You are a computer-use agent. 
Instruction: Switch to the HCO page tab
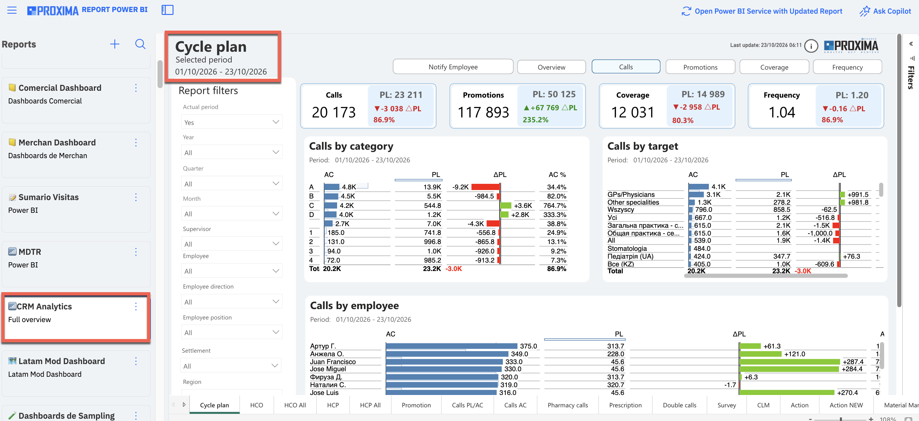point(256,405)
